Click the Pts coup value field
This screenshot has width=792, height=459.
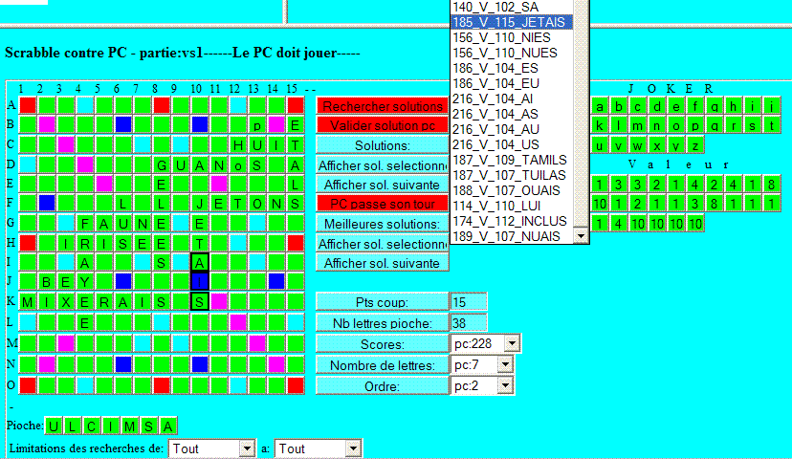point(469,302)
